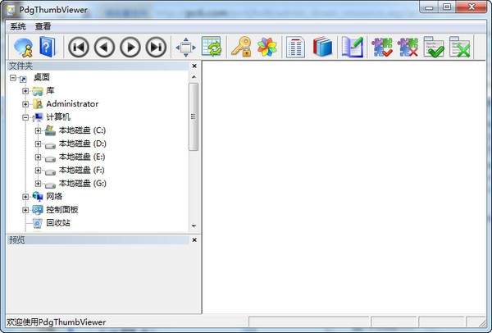Select 库 in folder tree
The image size is (492, 333).
[x=50, y=91]
